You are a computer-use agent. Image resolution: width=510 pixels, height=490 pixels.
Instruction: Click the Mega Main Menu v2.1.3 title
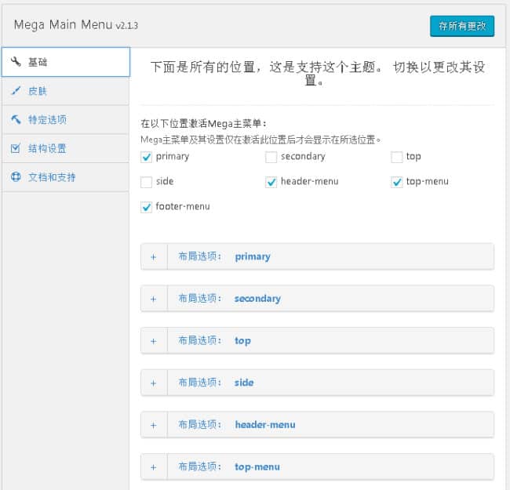tap(76, 25)
